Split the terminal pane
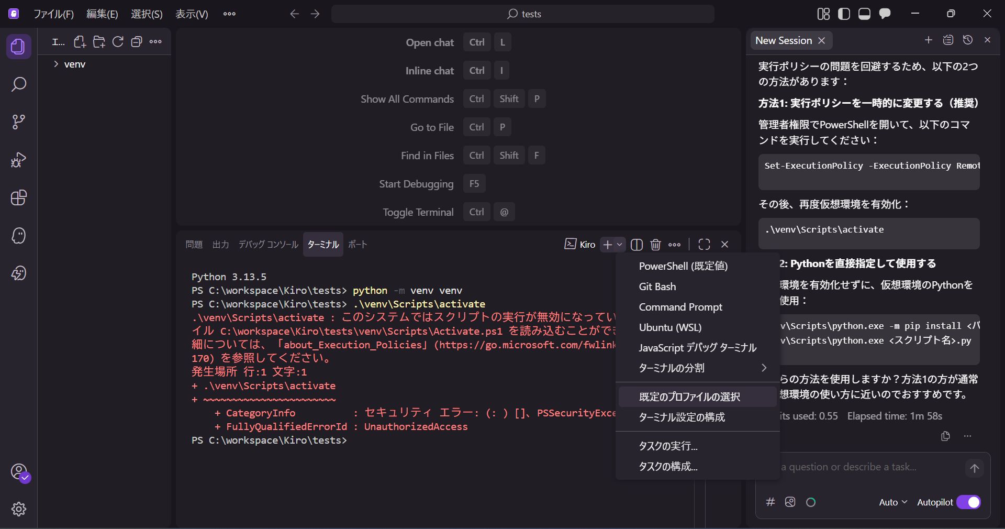This screenshot has height=529, width=1005. click(636, 245)
